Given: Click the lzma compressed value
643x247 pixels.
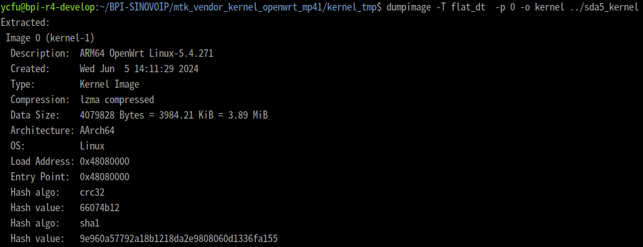Looking at the screenshot, I should [x=117, y=99].
